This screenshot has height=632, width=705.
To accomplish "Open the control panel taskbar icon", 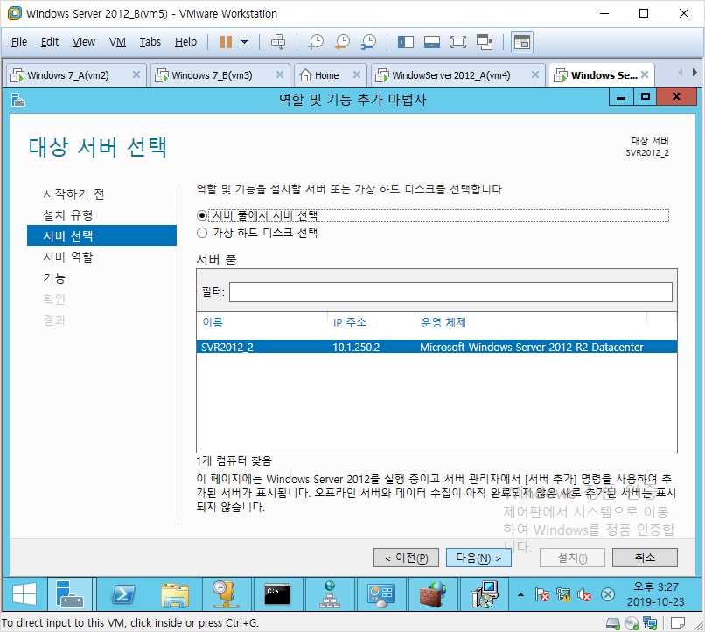I will click(x=380, y=594).
